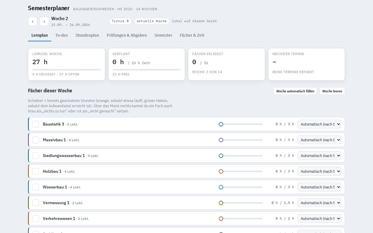This screenshot has height=233, width=373.
Task: Go to previous week arrow
Action: [x=33, y=21]
